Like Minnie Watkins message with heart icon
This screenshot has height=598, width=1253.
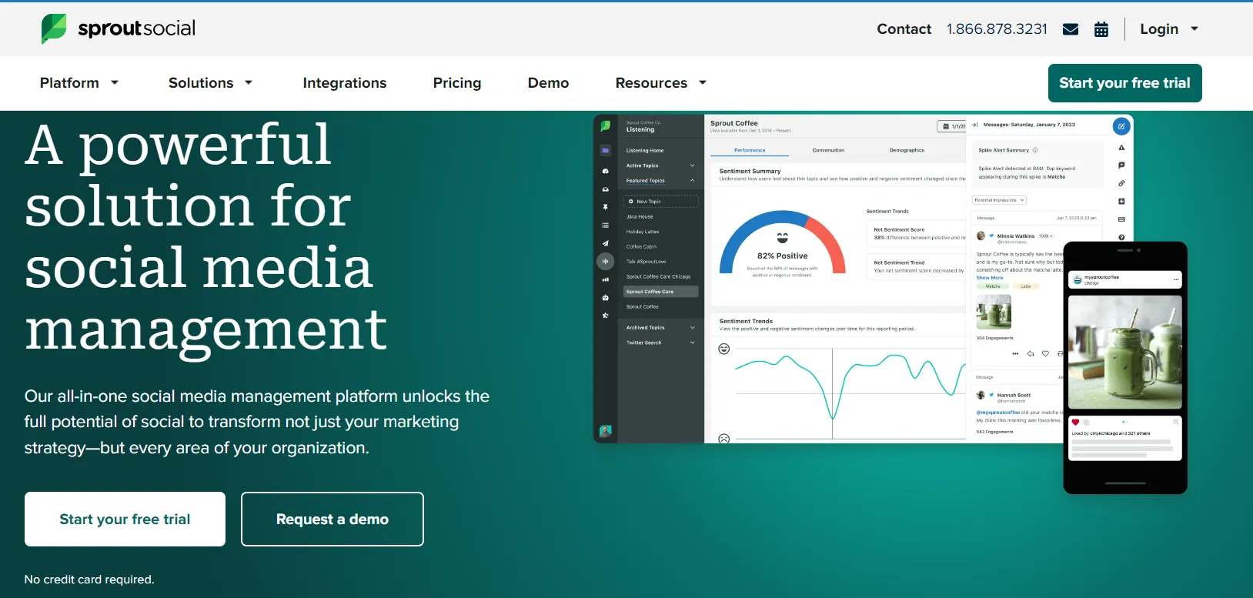click(1045, 354)
